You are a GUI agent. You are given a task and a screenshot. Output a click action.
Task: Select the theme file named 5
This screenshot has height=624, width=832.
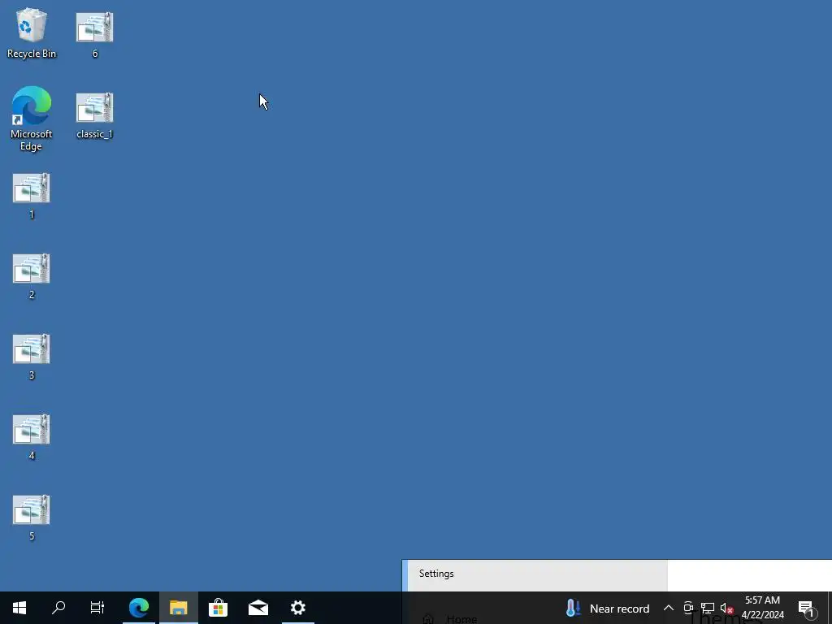pos(32,518)
